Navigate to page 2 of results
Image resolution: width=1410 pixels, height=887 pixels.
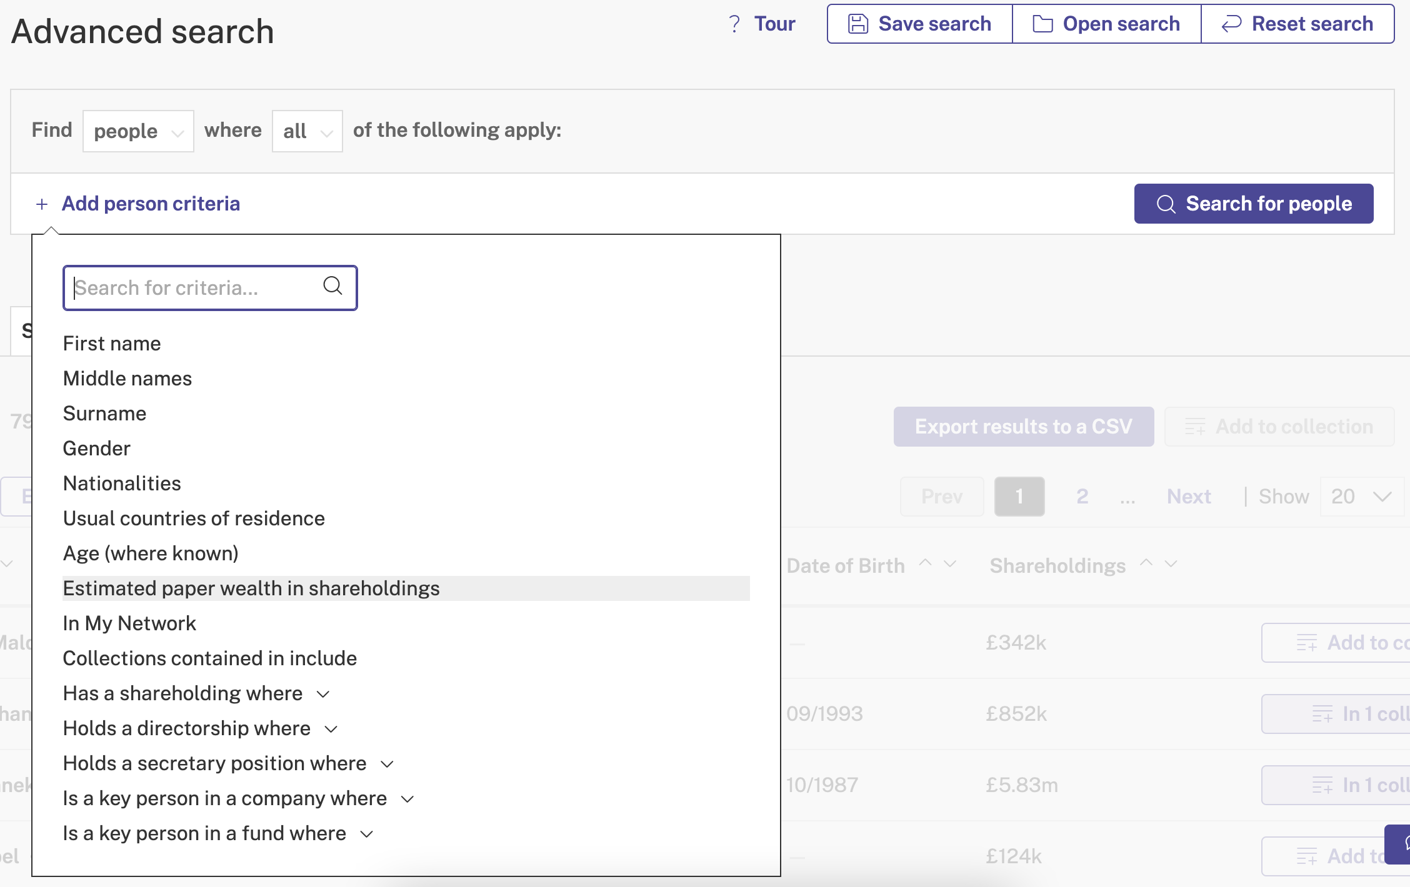coord(1082,495)
